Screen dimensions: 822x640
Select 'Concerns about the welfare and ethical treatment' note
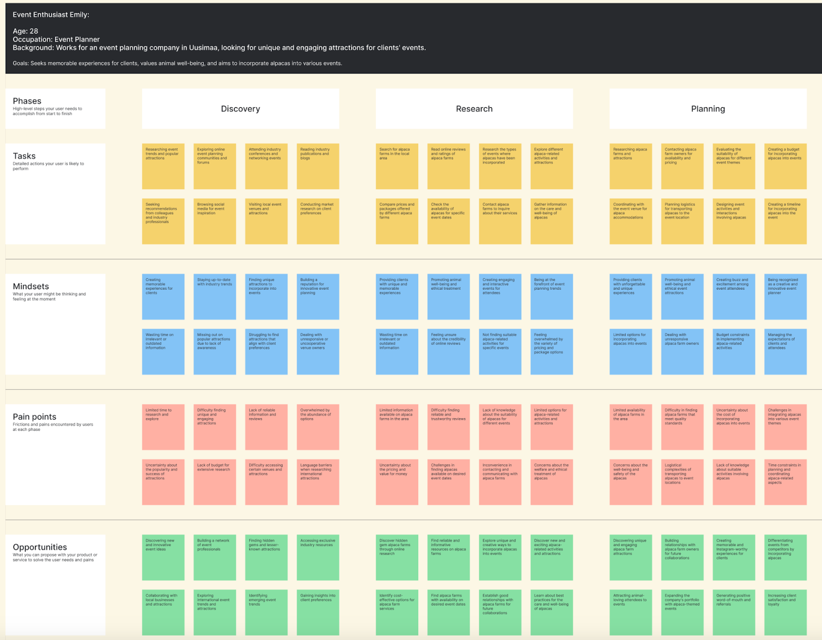click(552, 482)
